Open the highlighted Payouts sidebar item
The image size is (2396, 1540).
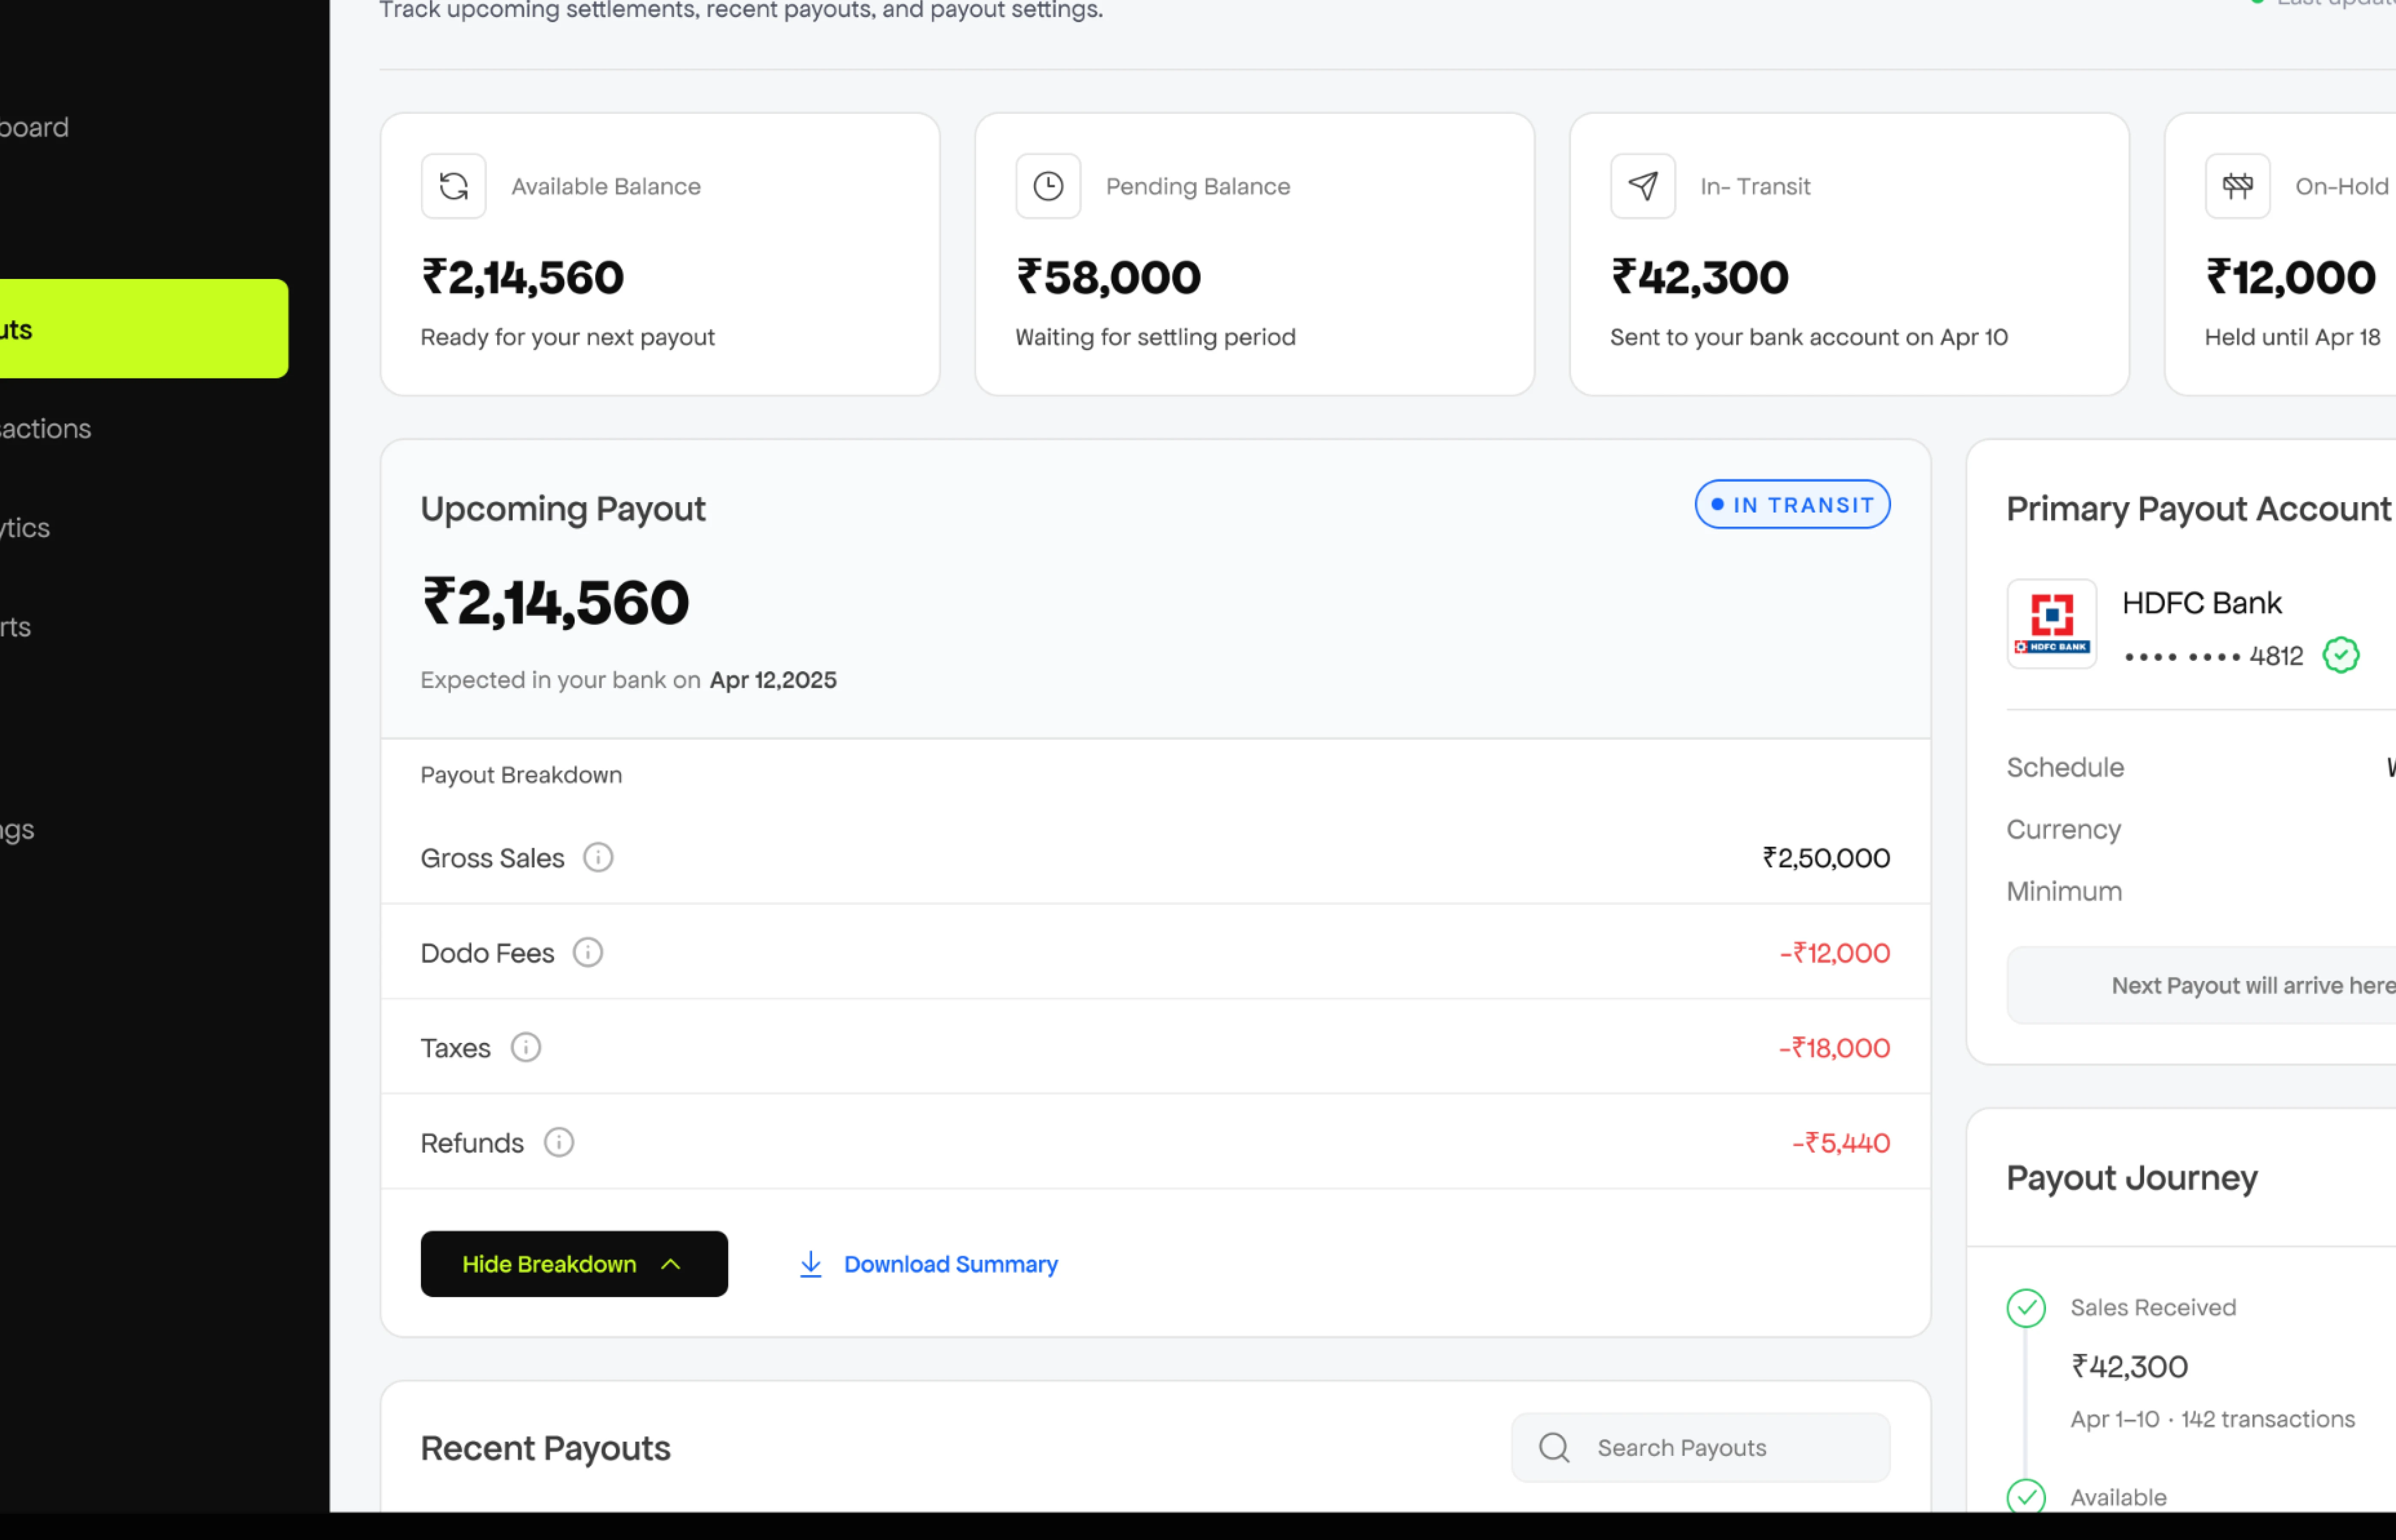[140, 329]
